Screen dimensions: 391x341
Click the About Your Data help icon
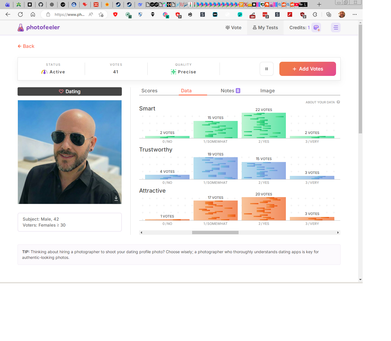338,102
